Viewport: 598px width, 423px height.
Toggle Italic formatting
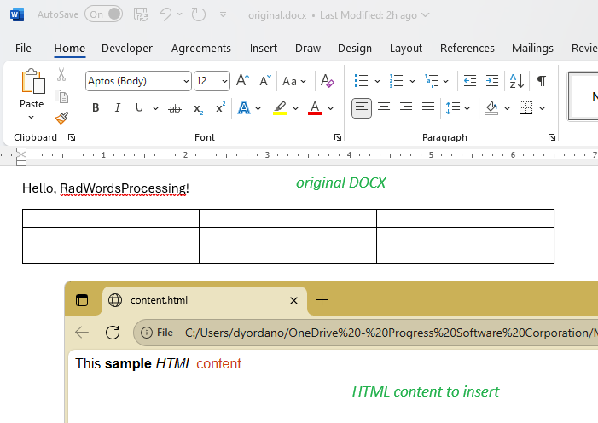click(118, 108)
